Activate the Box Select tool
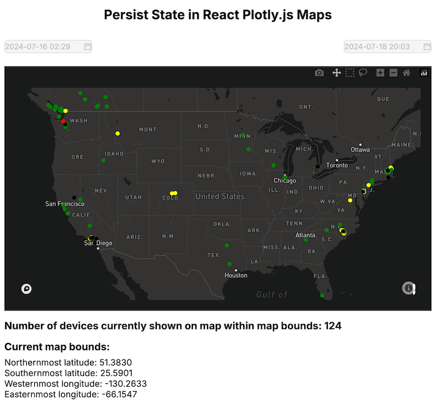Image resolution: width=437 pixels, height=408 pixels. 350,72
